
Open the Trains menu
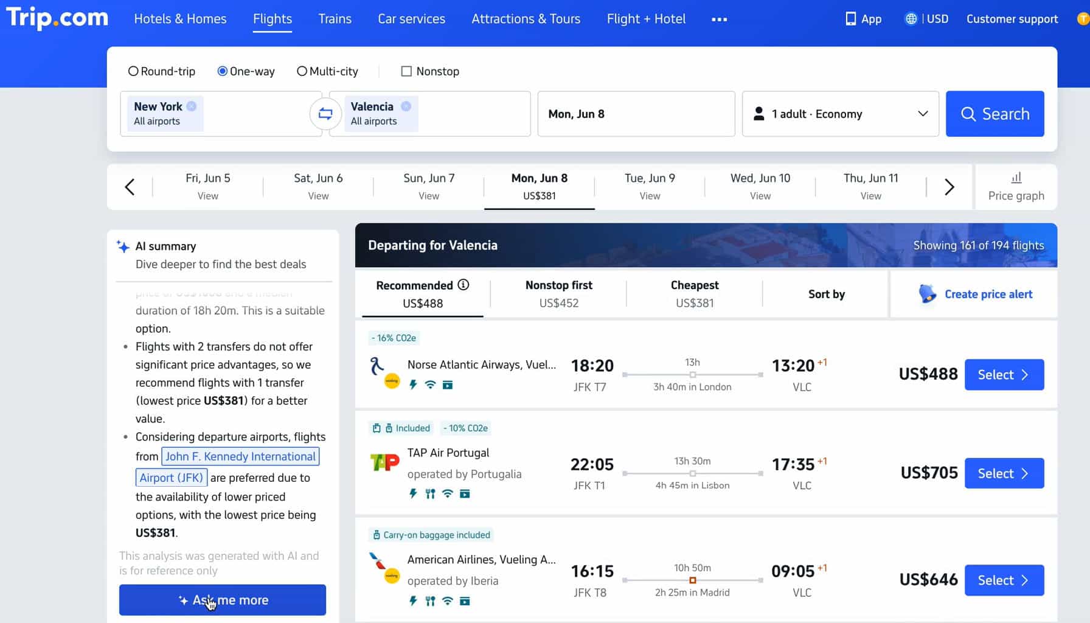335,19
